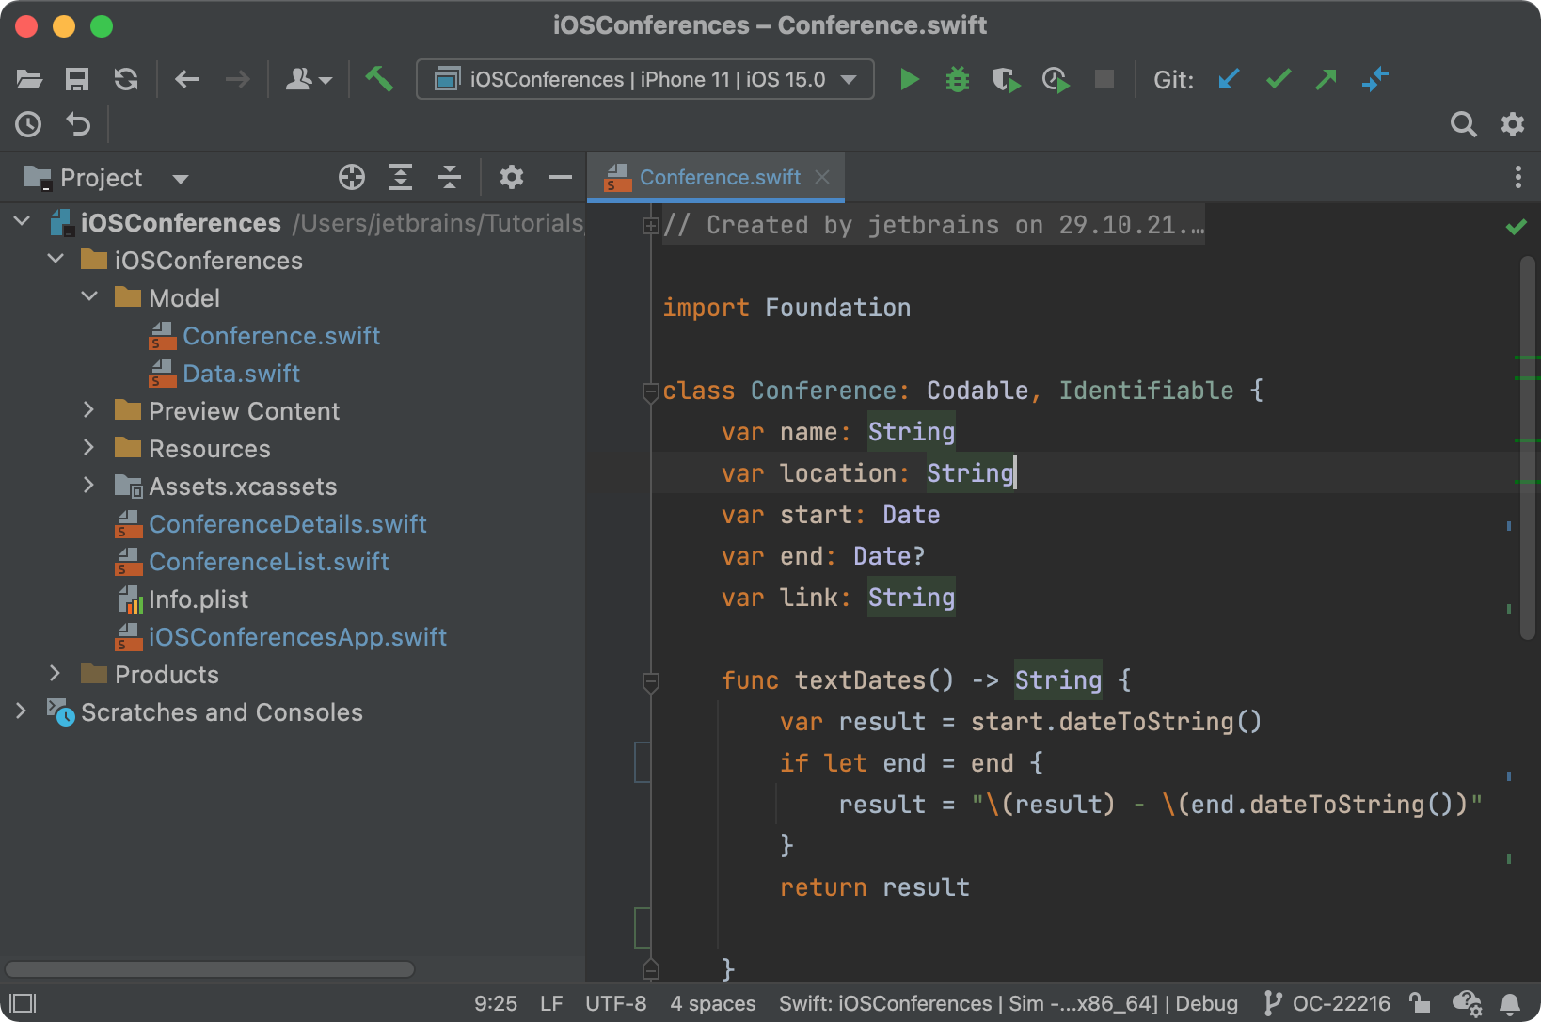
Task: Start debugging with the bug icon
Action: tap(958, 79)
